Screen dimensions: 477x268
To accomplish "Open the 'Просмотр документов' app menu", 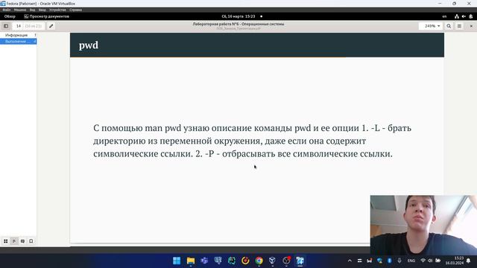I will click(46, 16).
